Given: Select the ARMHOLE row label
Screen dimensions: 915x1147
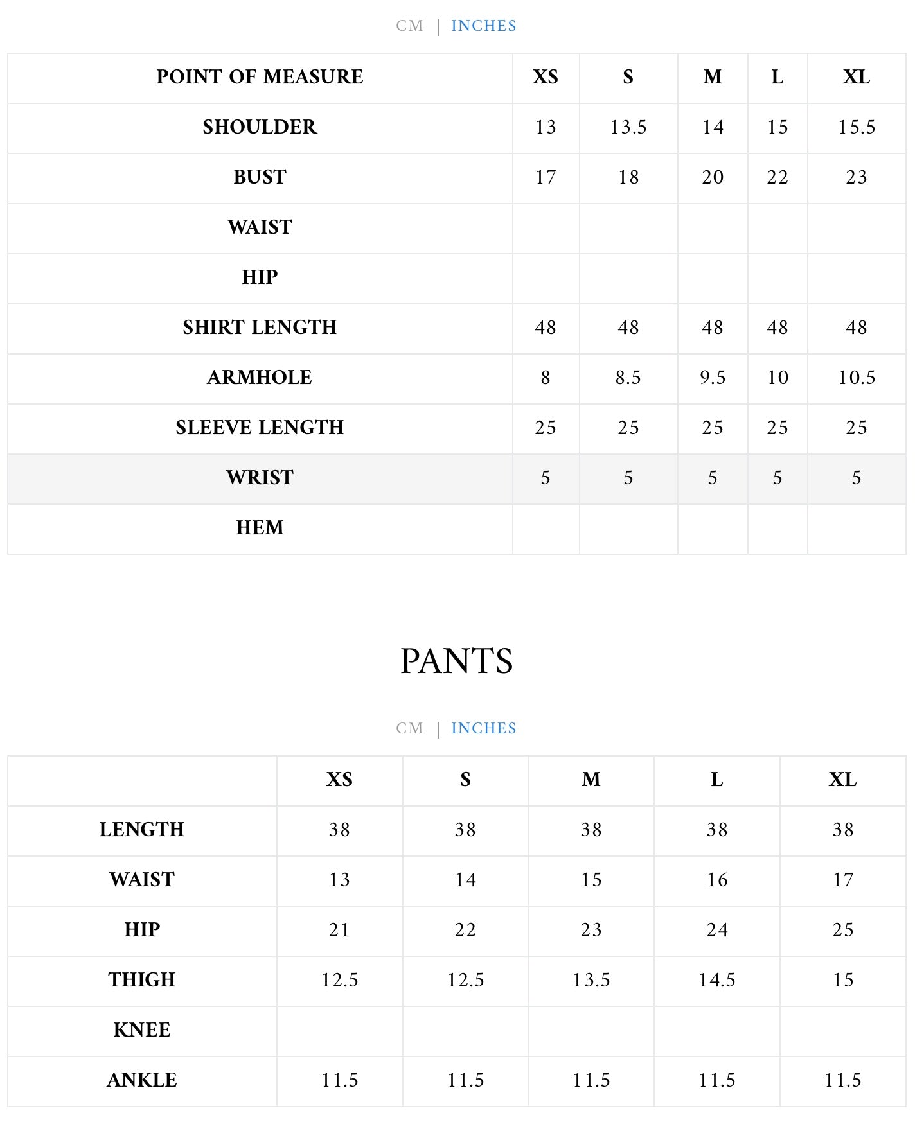Looking at the screenshot, I should click(260, 378).
